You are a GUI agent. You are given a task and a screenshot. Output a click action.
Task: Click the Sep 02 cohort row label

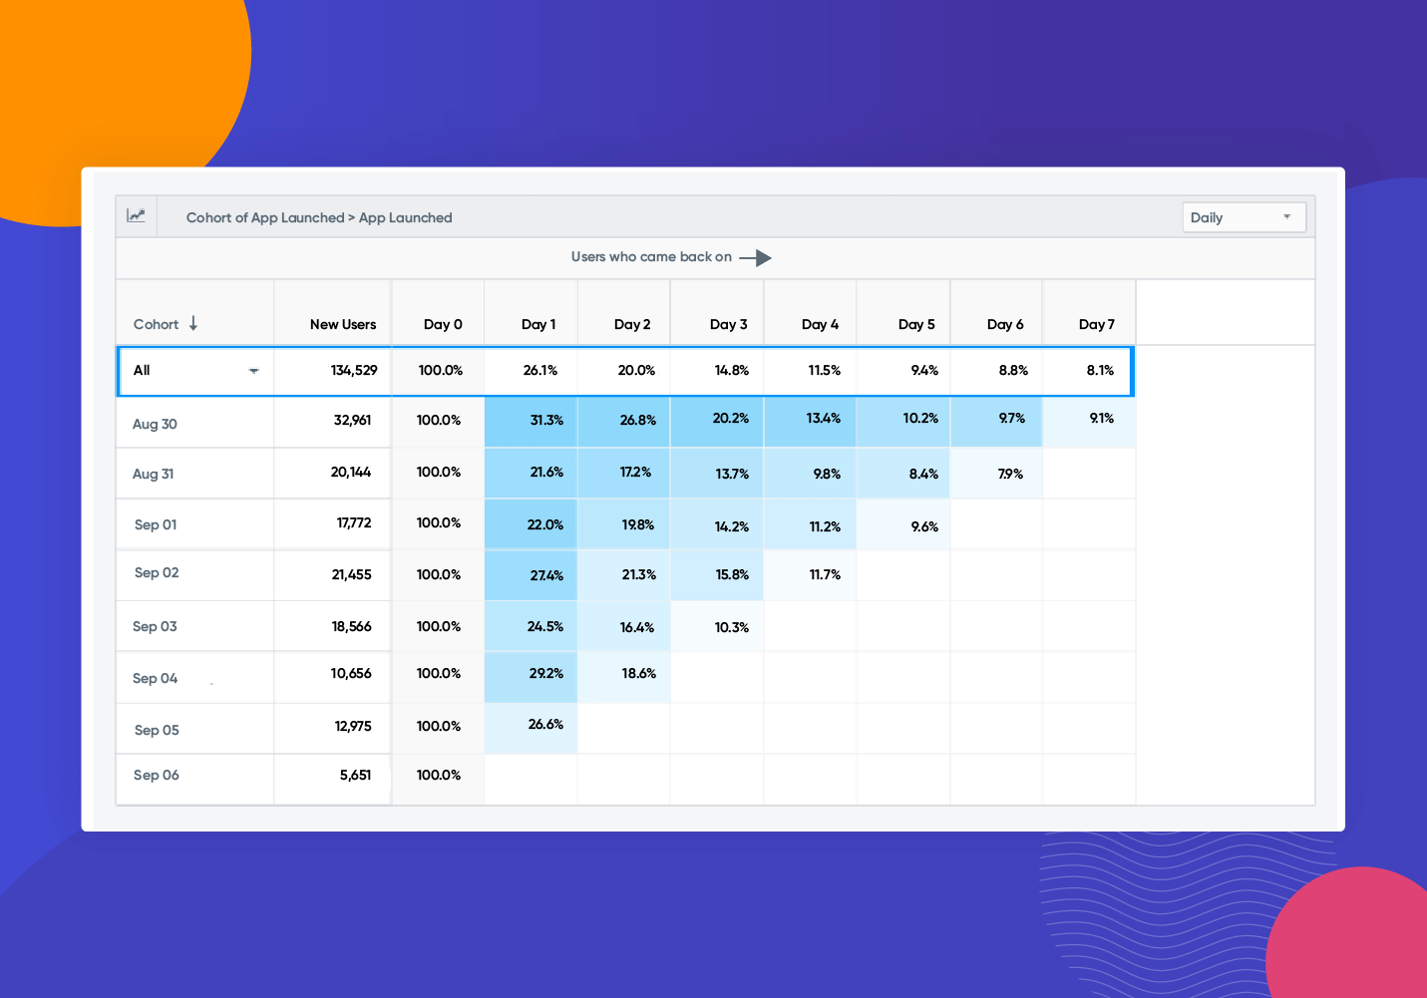[157, 572]
